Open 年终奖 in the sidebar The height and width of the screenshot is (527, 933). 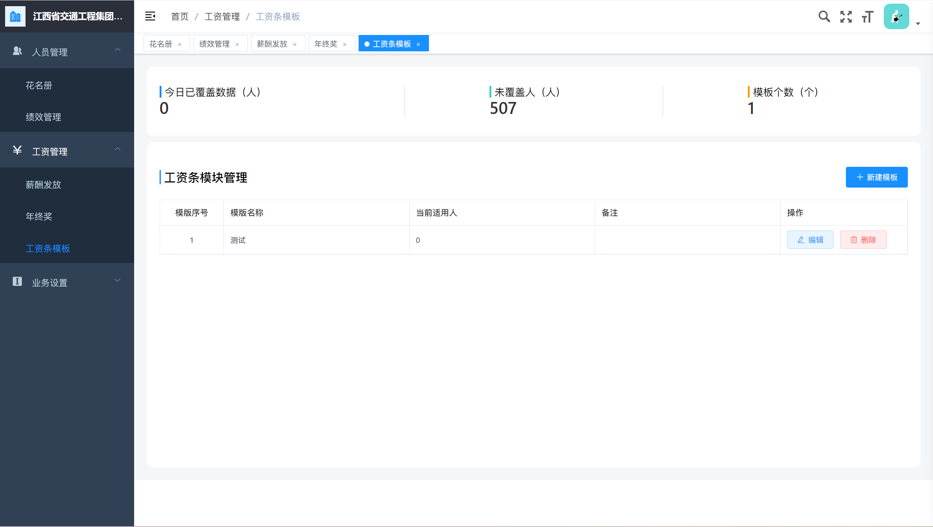click(39, 216)
